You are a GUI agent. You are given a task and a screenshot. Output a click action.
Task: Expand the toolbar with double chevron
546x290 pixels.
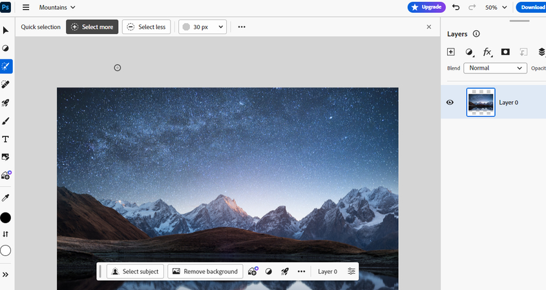tap(6, 275)
